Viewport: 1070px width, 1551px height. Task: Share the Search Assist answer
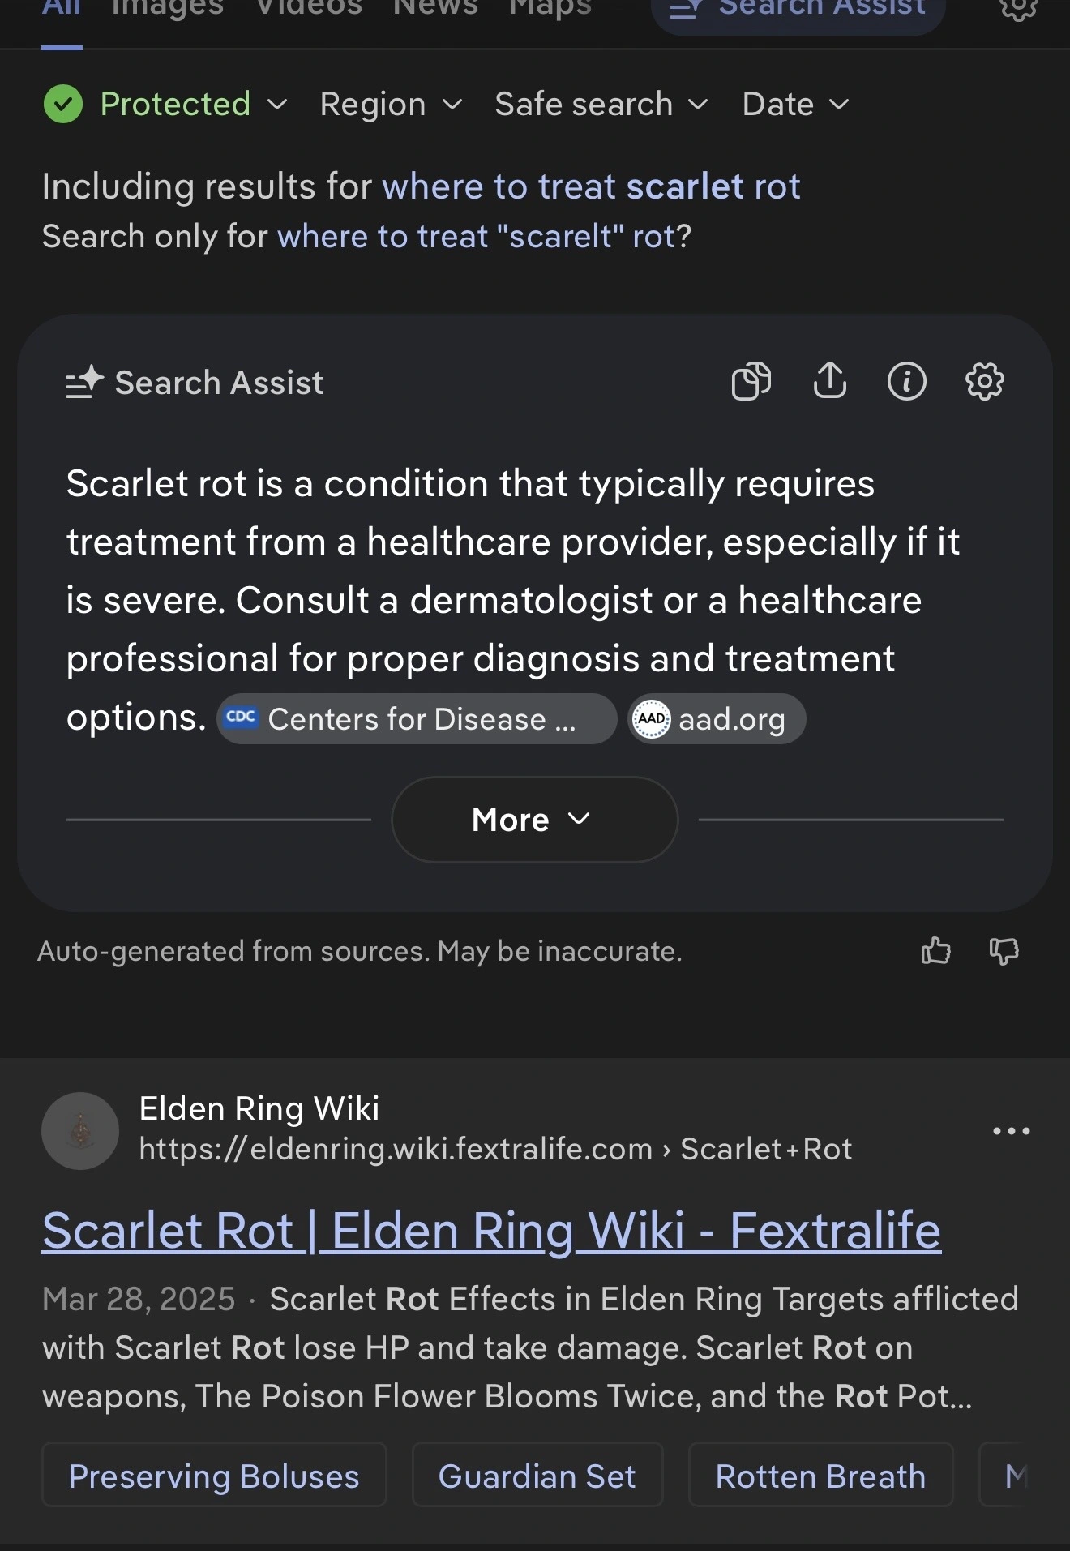829,381
